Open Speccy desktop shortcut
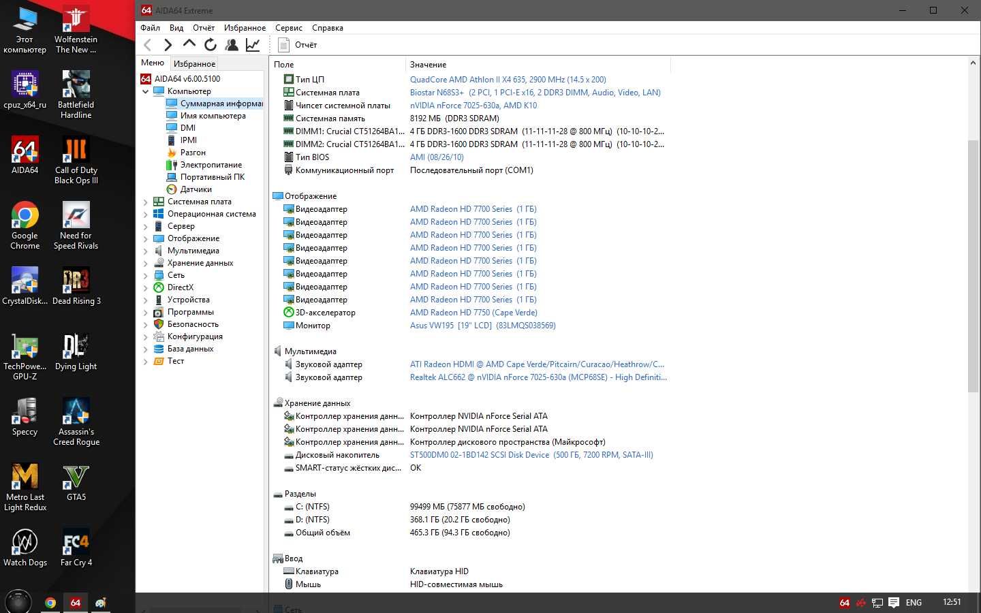Screen dimensions: 981x613 (x=25, y=416)
